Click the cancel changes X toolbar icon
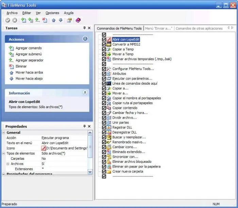 click(x=15, y=20)
